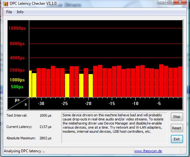Close the DPC Latency Checker window
190x157 pixels.
pyautogui.click(x=180, y=2)
